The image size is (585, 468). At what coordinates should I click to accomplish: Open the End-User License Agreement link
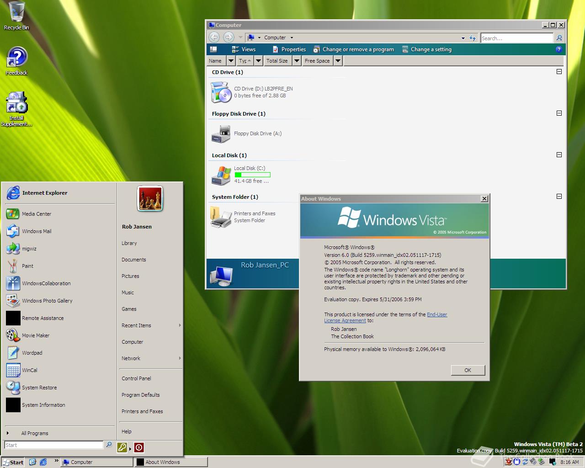[x=386, y=317]
